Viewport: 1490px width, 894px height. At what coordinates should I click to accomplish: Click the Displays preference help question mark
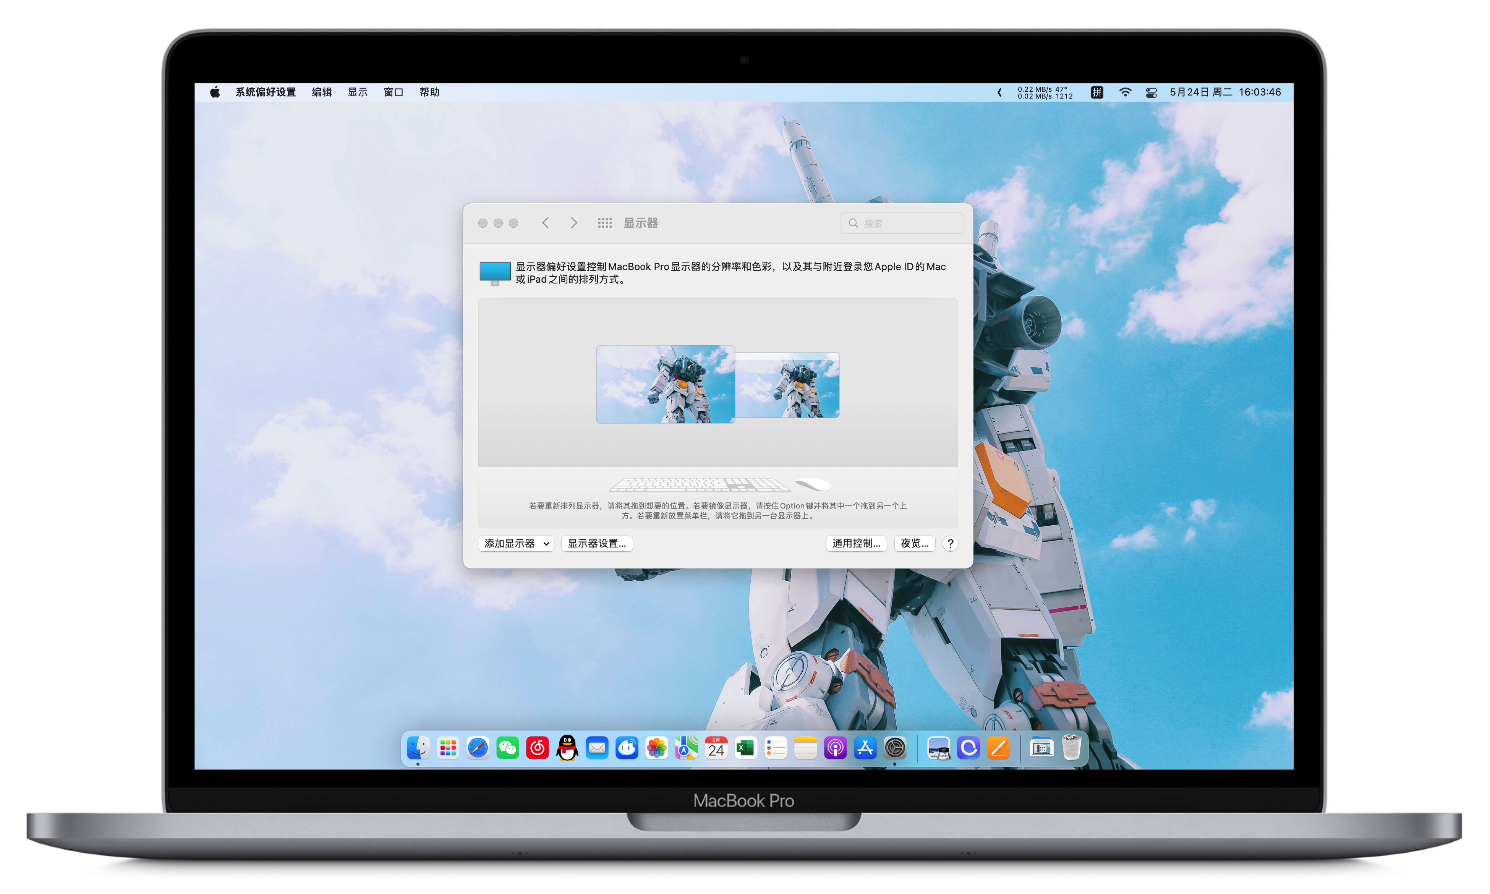tap(950, 543)
